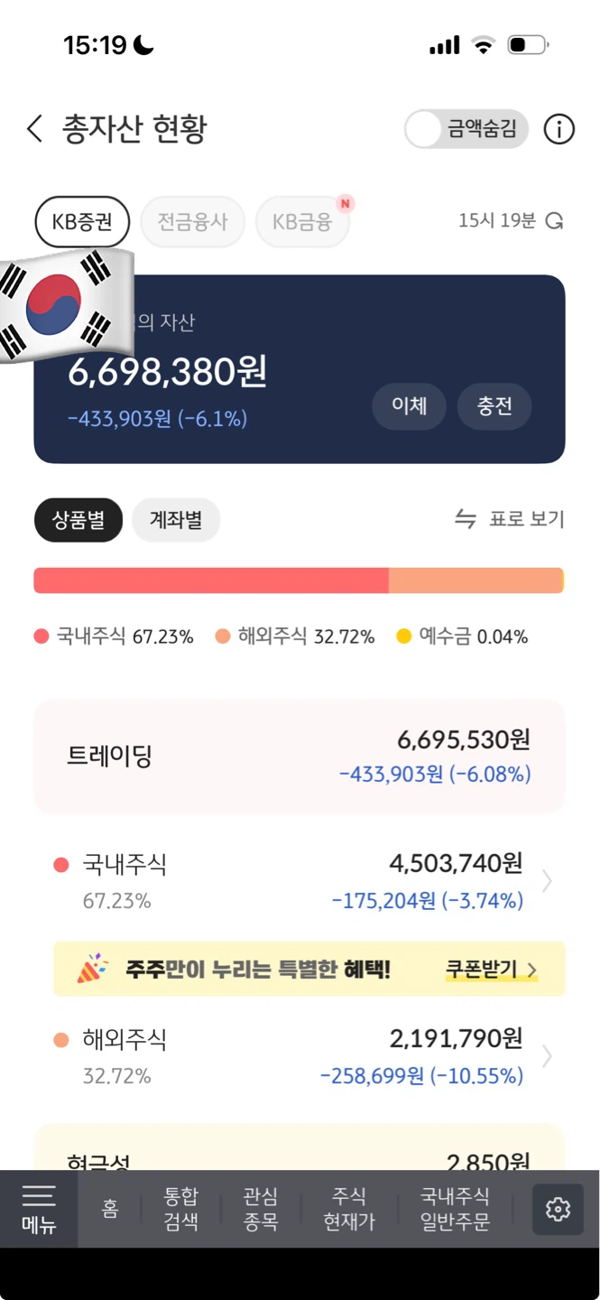Expand 해외주식 row chevron
Image resolution: width=600 pixels, height=1300 pixels.
[547, 1056]
